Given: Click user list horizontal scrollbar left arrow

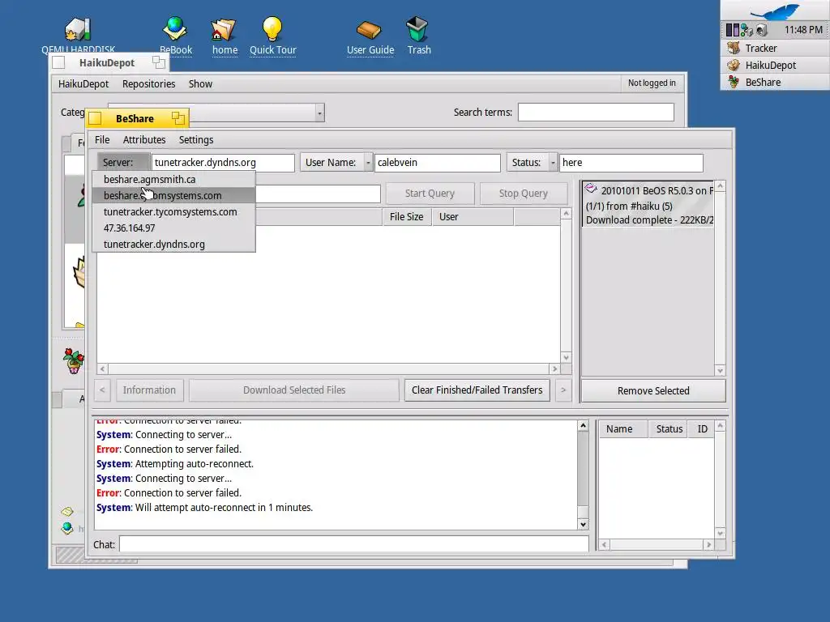Looking at the screenshot, I should pyautogui.click(x=605, y=544).
